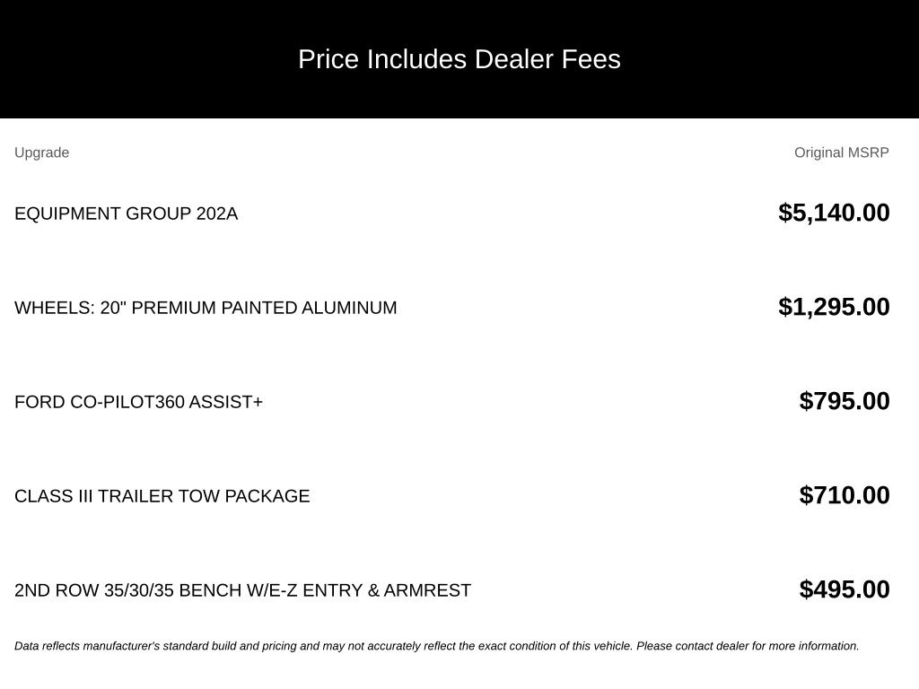Select the 2ND ROW 35/30/35 BENCH item
Screen dimensions: 919x689
(242, 590)
